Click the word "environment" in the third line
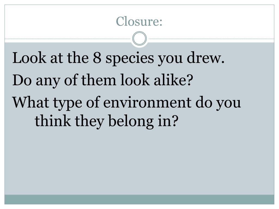This screenshot has height=209, width=279. coord(147,103)
